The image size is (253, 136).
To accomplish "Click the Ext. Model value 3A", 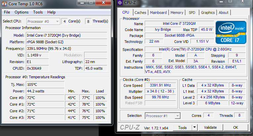I will coord(196,61).
